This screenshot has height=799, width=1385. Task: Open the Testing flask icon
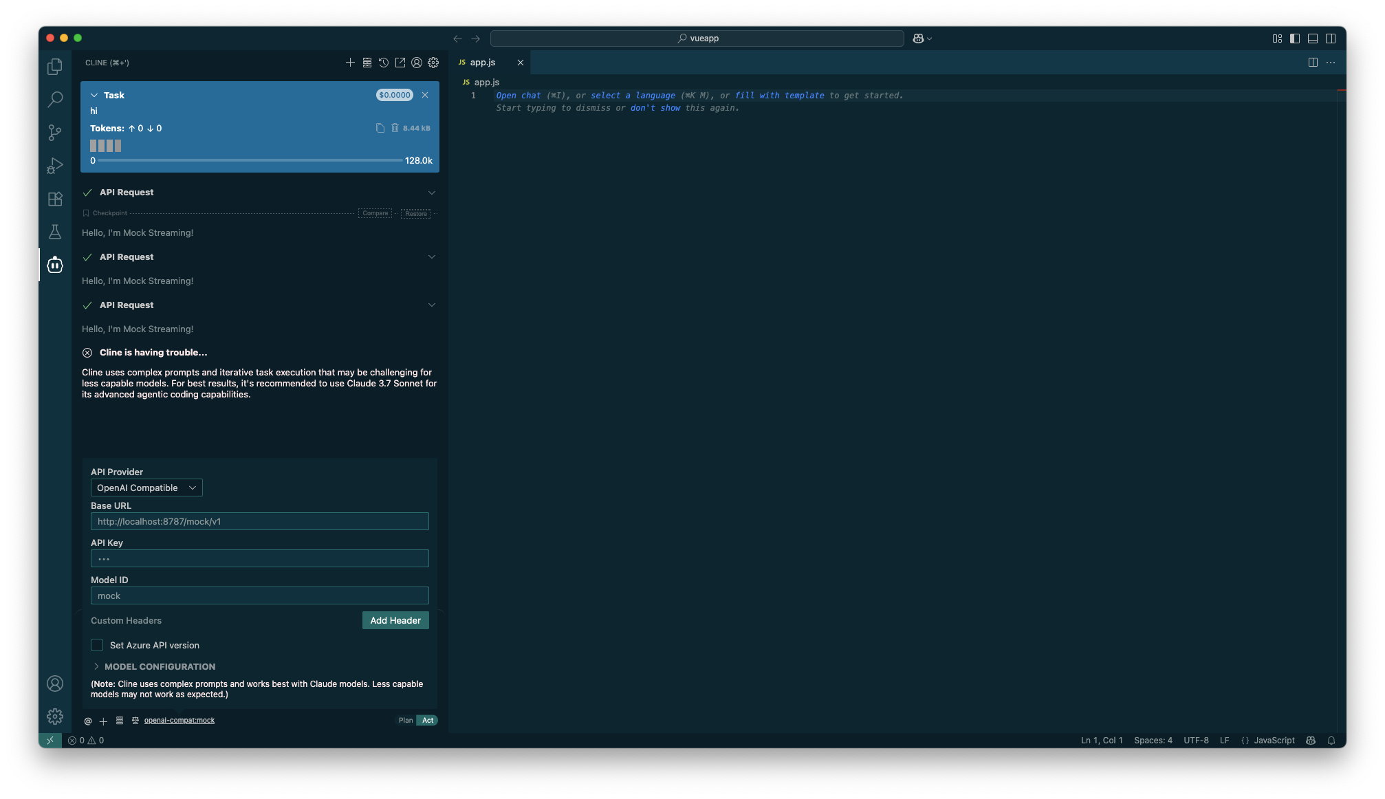click(55, 232)
